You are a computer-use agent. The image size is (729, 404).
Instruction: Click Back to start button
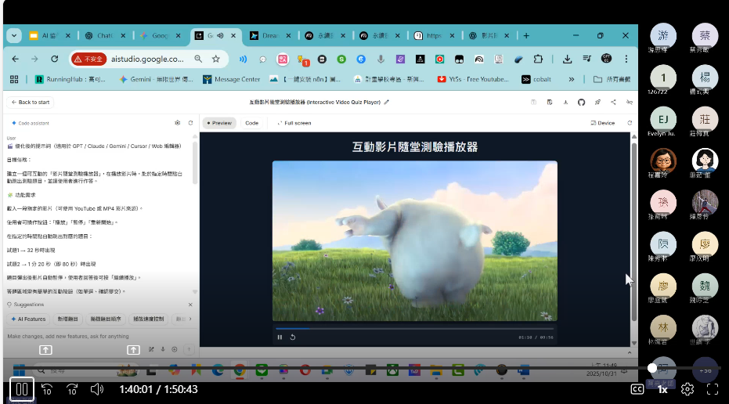pos(31,103)
